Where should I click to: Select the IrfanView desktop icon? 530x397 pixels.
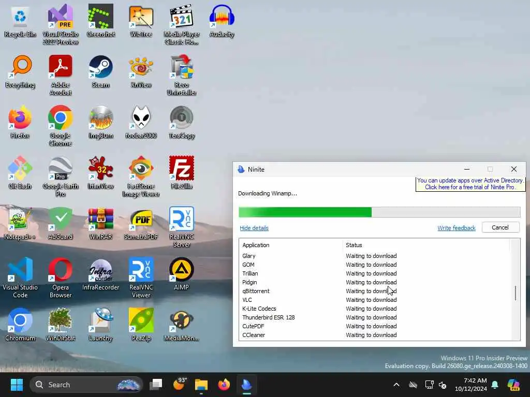pyautogui.click(x=101, y=173)
